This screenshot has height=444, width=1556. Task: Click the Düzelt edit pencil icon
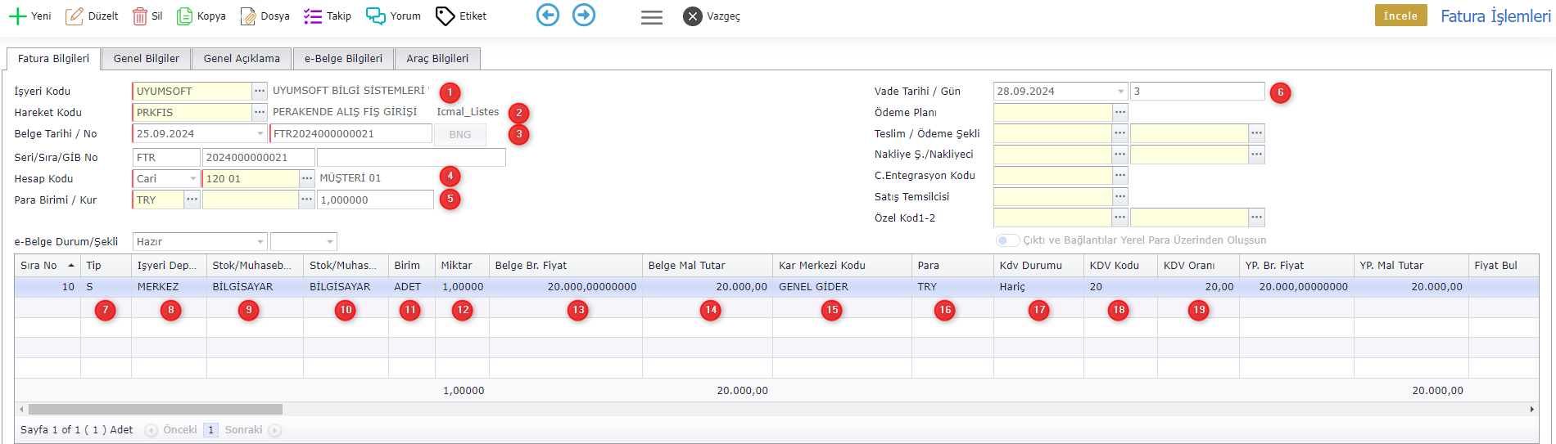74,16
